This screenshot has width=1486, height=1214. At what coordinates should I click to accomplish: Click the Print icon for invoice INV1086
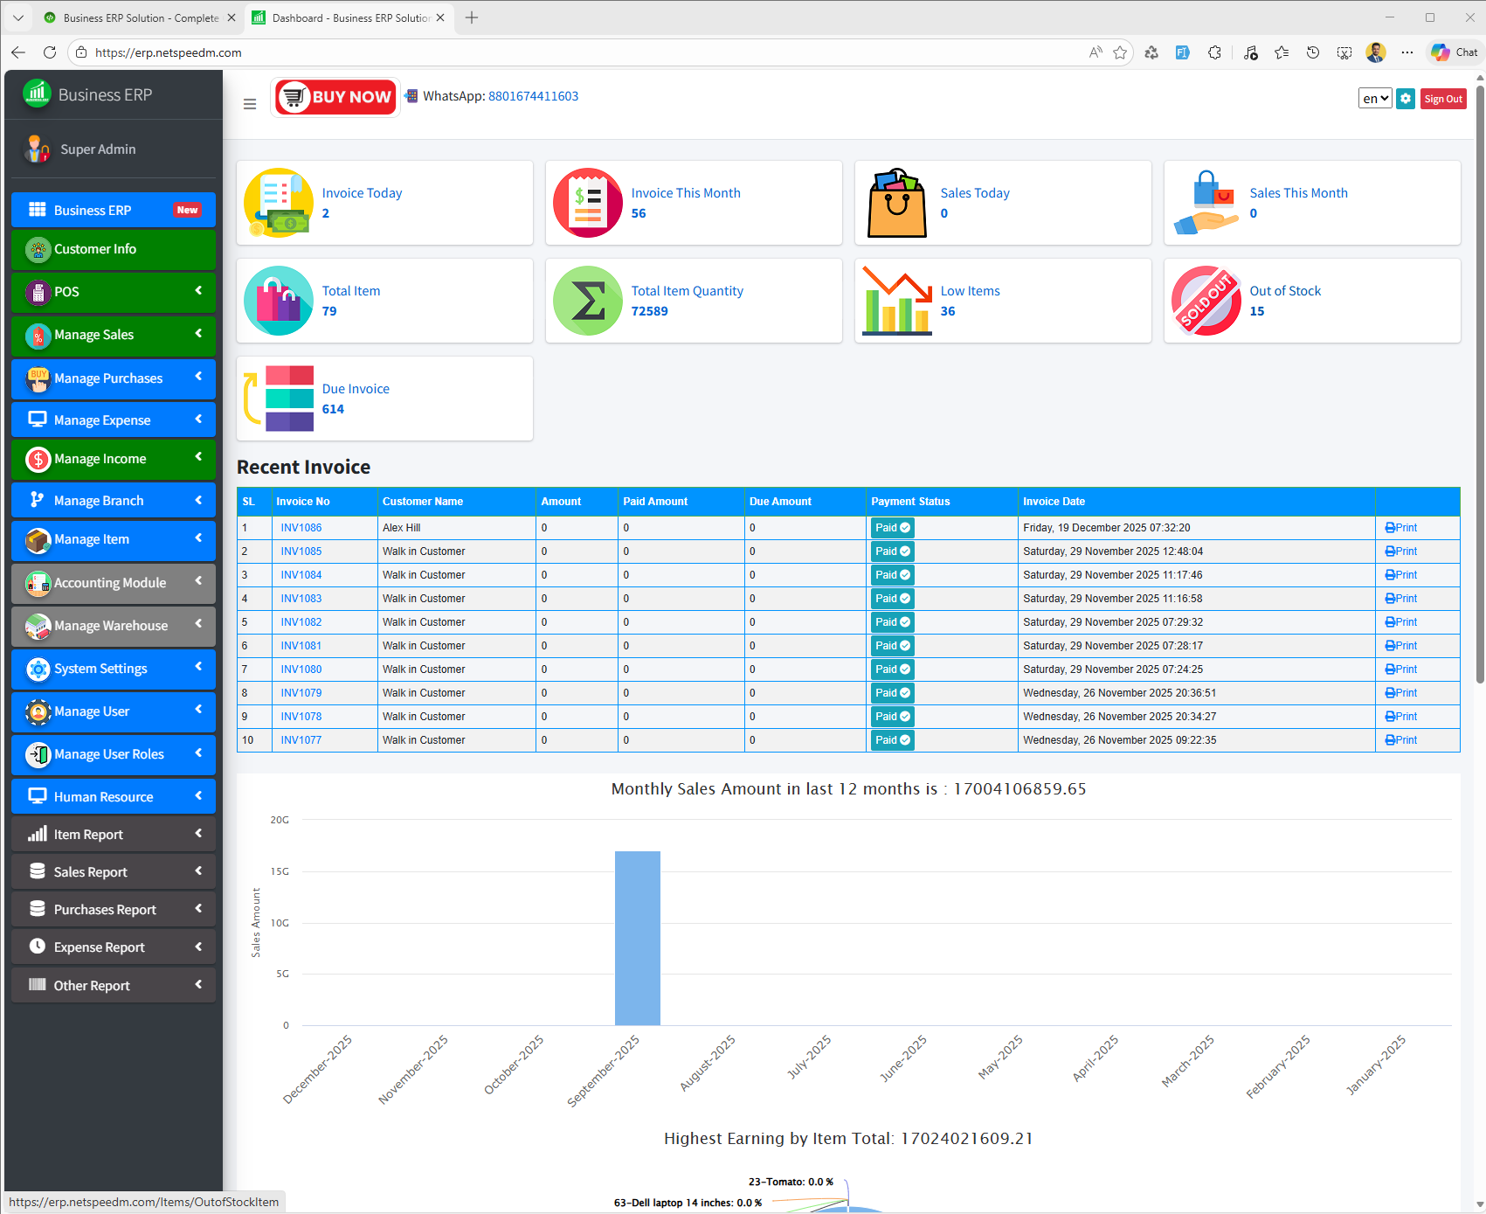1400,527
